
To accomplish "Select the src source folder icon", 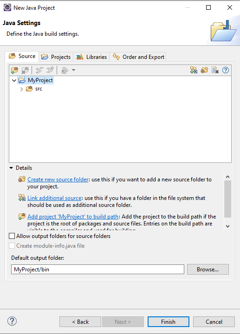I will (29, 89).
